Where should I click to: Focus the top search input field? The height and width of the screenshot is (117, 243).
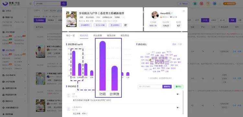tap(47, 4)
